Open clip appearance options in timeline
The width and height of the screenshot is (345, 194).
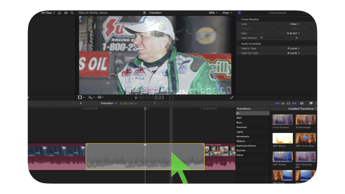coord(302,103)
